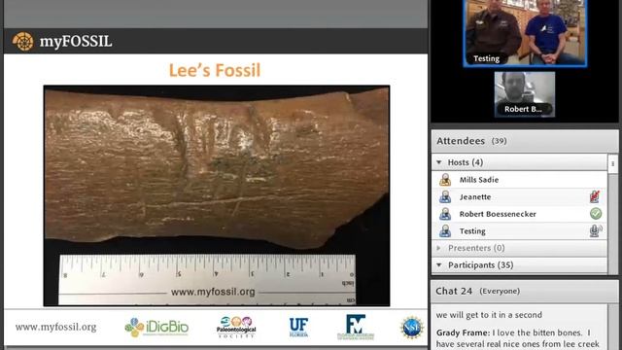Collapse the Participants (35) group
Viewport: 622px width, 350px height.
point(439,265)
